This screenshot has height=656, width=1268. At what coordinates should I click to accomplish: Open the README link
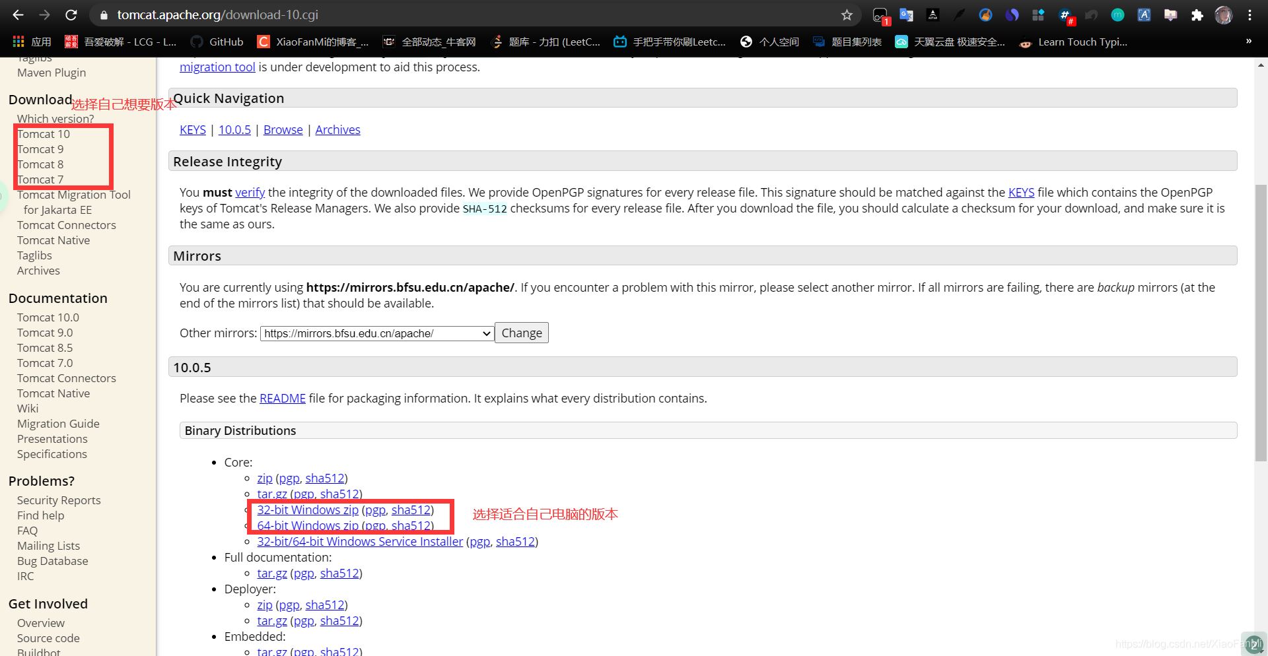(282, 398)
